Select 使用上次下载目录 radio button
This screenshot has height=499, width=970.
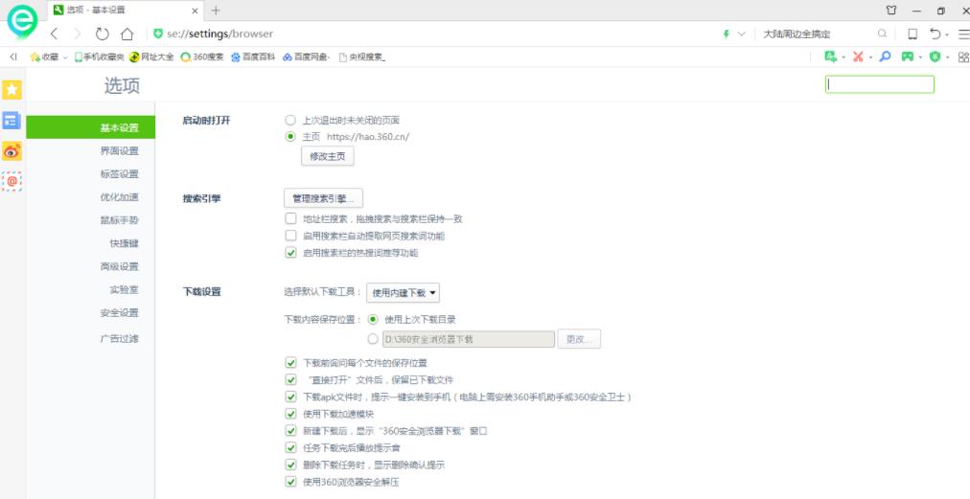(373, 319)
